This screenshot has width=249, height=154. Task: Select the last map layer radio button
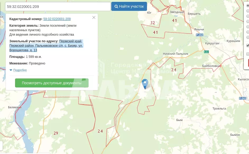coord(248,37)
